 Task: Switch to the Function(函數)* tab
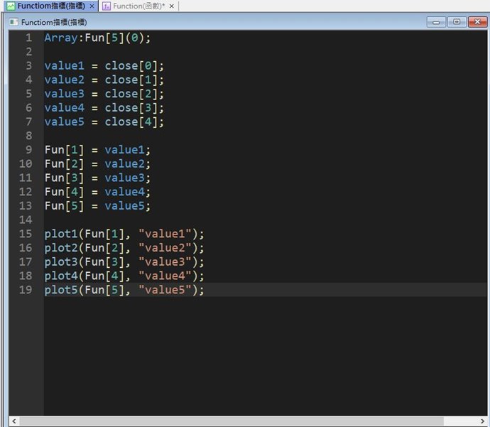pos(138,6)
